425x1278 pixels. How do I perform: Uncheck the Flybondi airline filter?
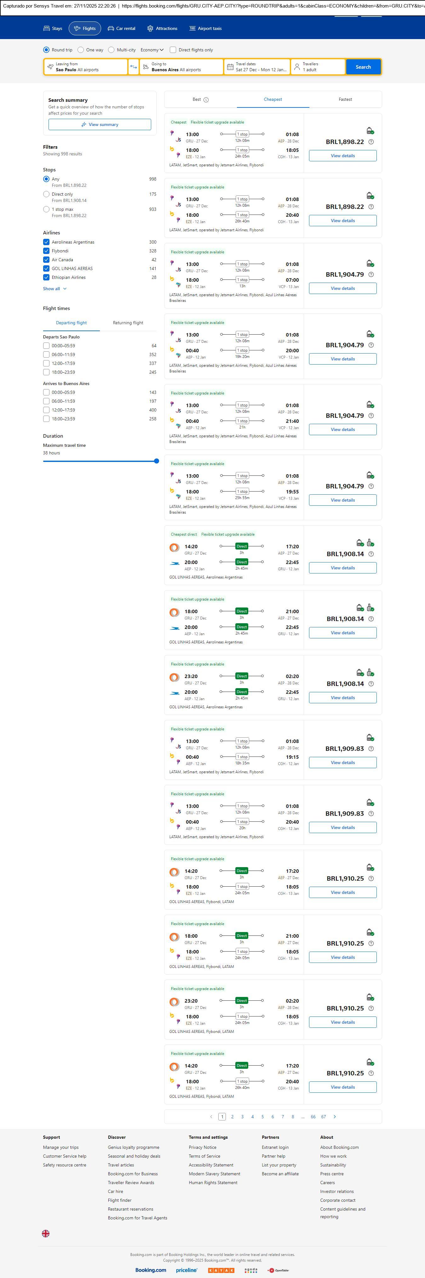click(x=46, y=251)
